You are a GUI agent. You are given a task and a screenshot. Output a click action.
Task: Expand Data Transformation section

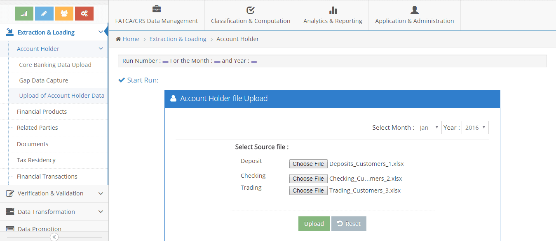pyautogui.click(x=54, y=212)
